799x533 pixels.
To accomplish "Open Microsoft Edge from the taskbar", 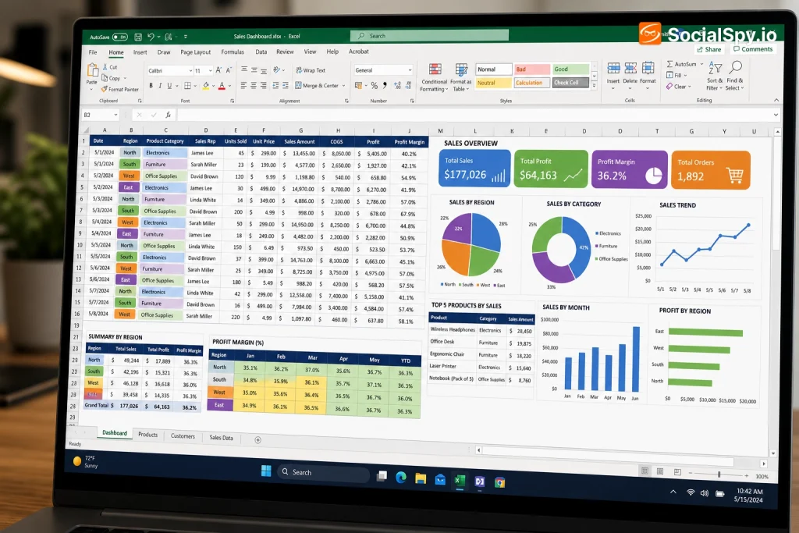I will click(401, 477).
